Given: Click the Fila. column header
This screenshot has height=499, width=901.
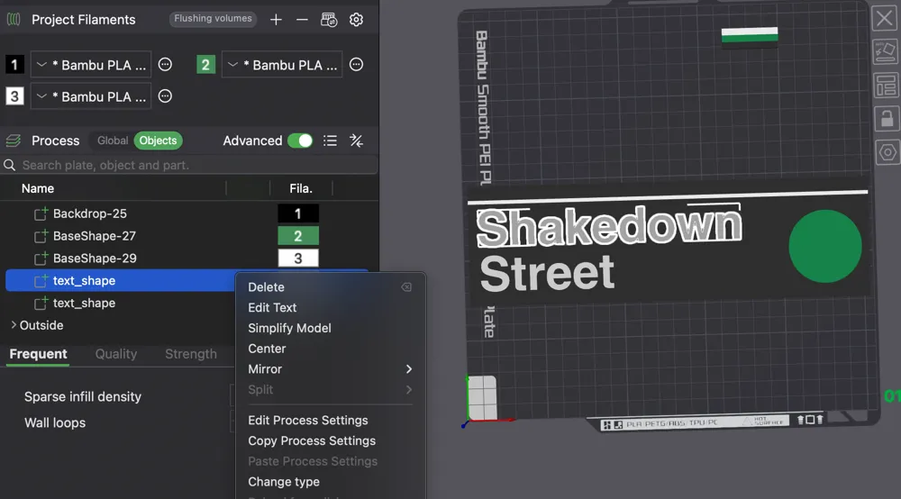Looking at the screenshot, I should point(301,188).
